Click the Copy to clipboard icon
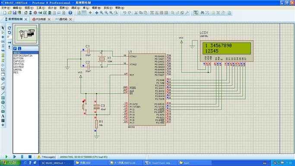The image size is (295, 166). (141, 13)
